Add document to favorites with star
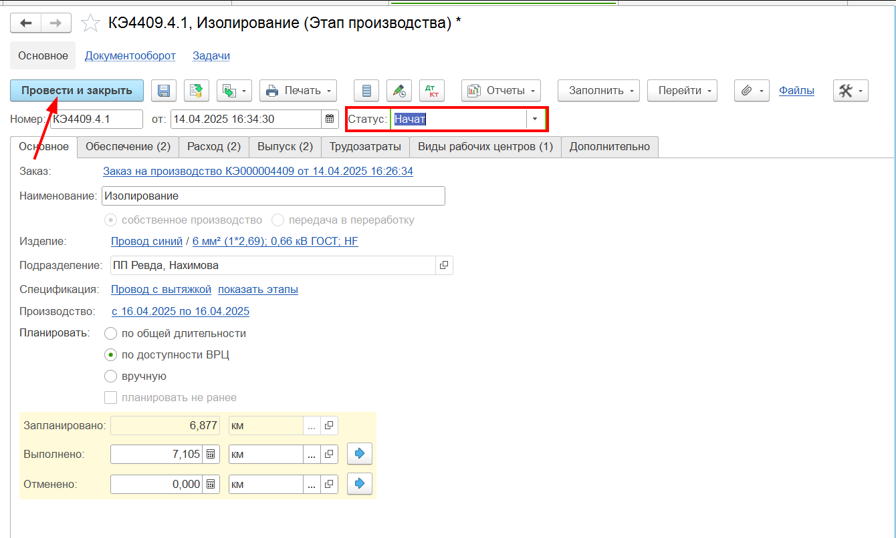 [x=90, y=24]
